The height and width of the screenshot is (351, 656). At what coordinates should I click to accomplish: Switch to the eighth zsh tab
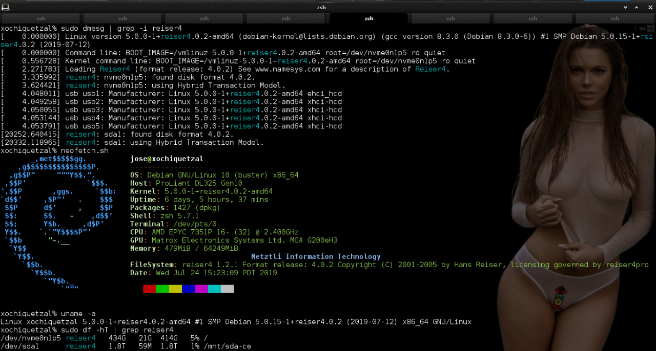[x=614, y=18]
